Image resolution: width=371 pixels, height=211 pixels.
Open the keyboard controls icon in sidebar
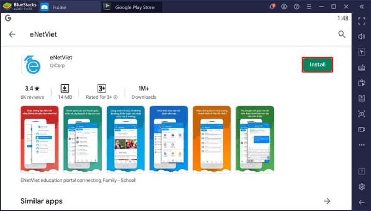click(362, 67)
